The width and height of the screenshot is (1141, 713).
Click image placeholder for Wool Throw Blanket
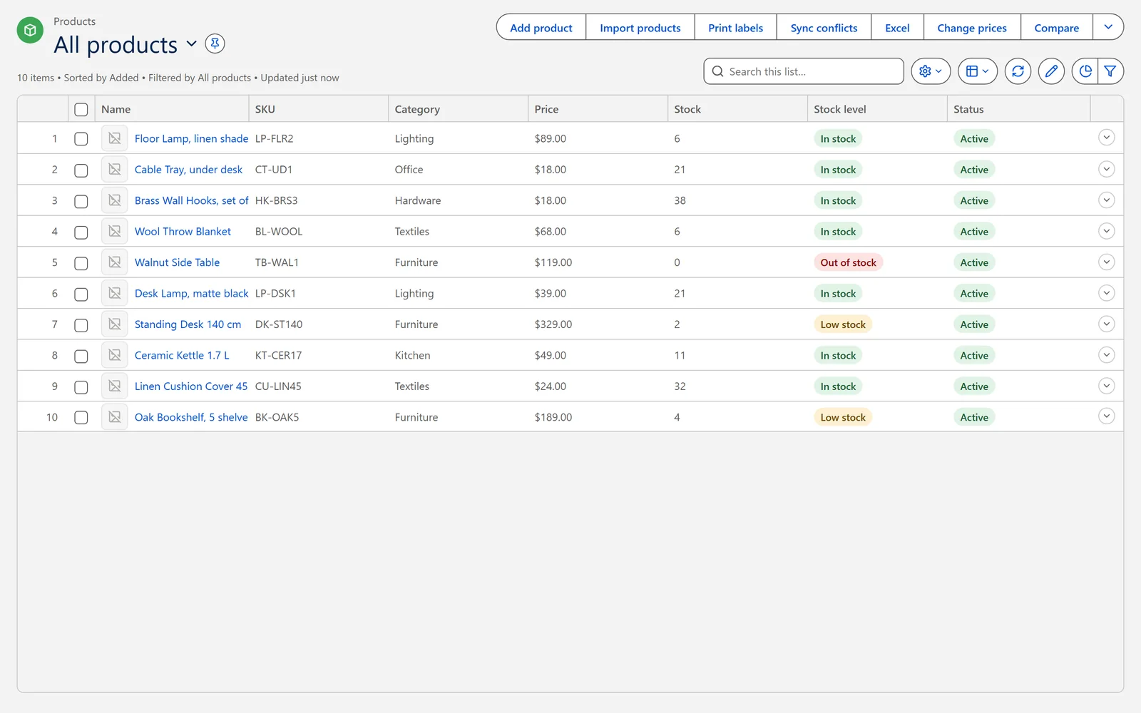click(x=115, y=232)
